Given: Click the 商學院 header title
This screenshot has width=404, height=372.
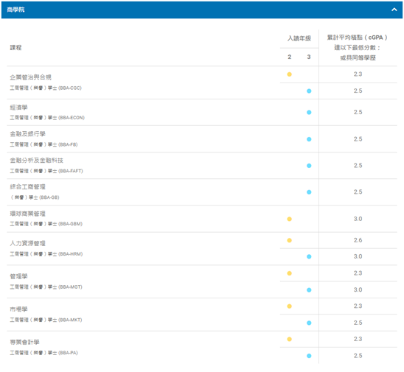Looking at the screenshot, I should click(x=15, y=10).
